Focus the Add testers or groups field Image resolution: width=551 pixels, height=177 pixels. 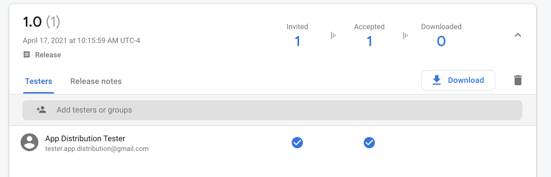coord(272,110)
